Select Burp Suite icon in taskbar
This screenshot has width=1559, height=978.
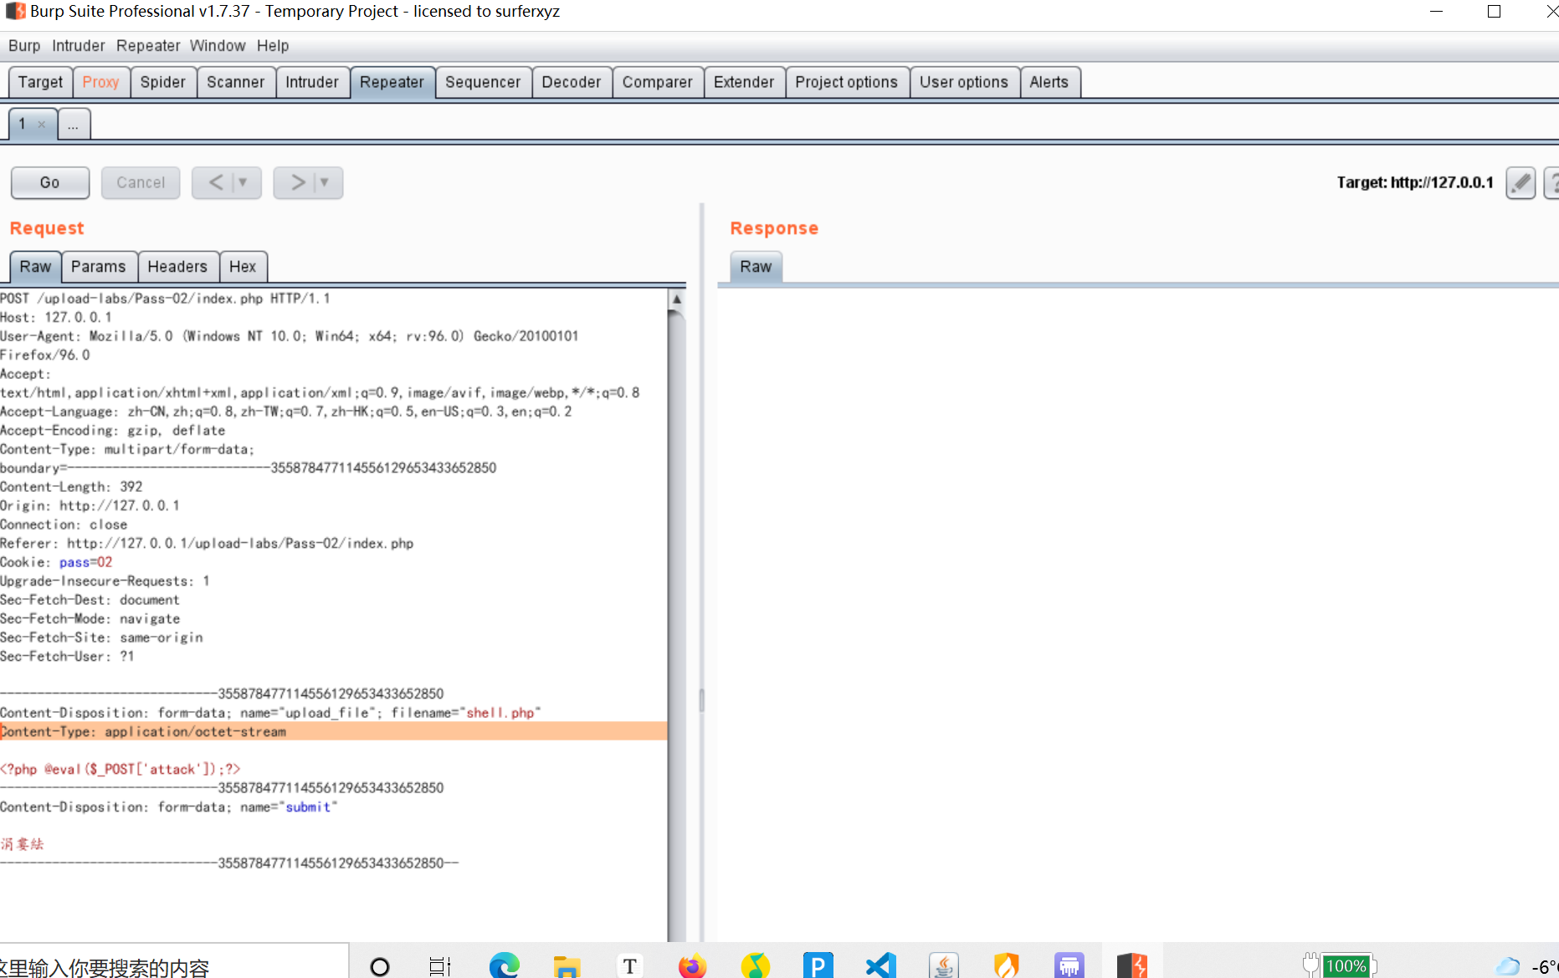(x=1132, y=966)
